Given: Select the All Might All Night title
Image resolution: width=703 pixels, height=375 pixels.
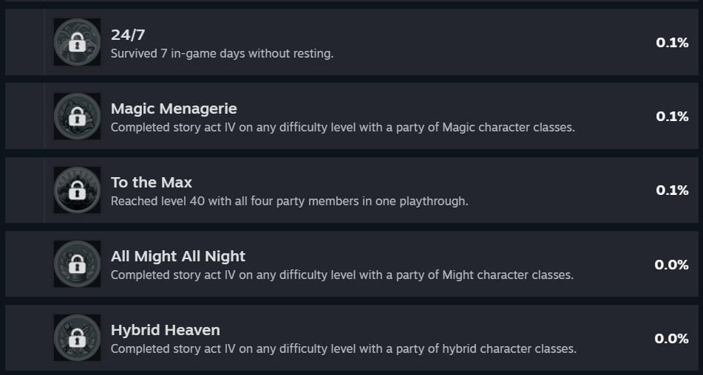Looking at the screenshot, I should [178, 256].
